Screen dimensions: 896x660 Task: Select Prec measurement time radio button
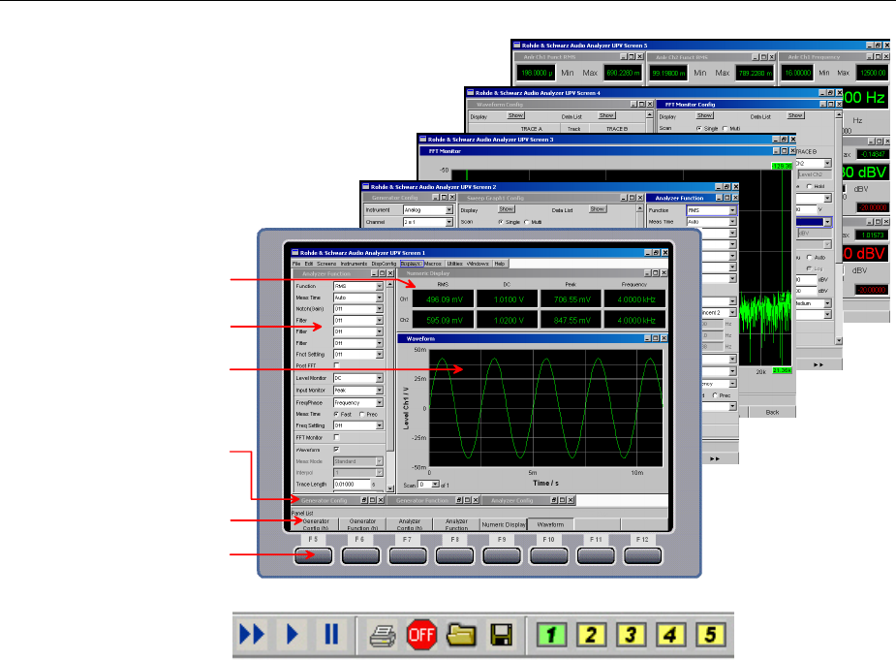pos(361,414)
